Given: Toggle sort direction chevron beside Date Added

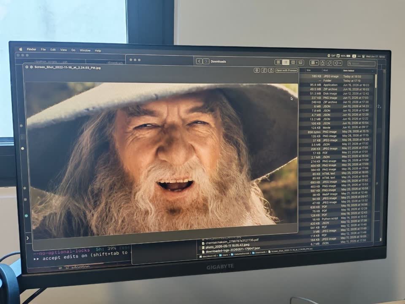Looking at the screenshot, I should pos(373,71).
